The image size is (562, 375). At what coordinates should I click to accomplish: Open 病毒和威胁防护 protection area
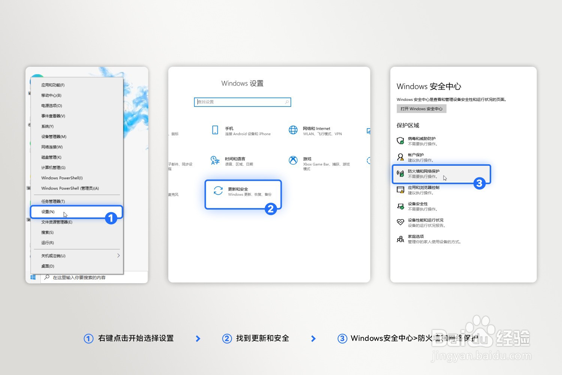(422, 139)
